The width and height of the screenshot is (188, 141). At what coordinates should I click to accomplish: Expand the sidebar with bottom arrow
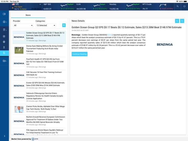(x=4, y=136)
